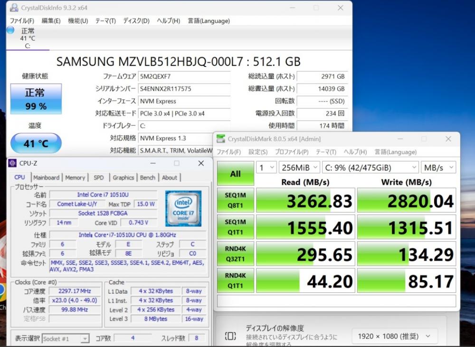Viewport: 475px width, 347px height.
Task: Open ディスク(D) menu in CrystalDiskInfo
Action: click(136, 21)
